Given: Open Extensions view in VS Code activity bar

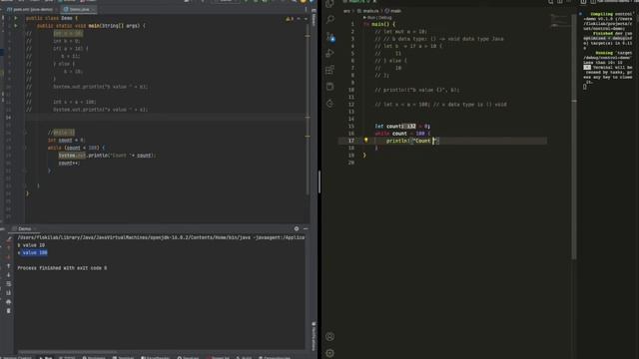Looking at the screenshot, I should pos(330,70).
